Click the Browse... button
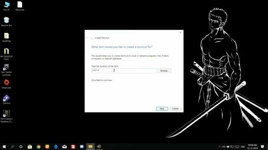 click(165, 70)
